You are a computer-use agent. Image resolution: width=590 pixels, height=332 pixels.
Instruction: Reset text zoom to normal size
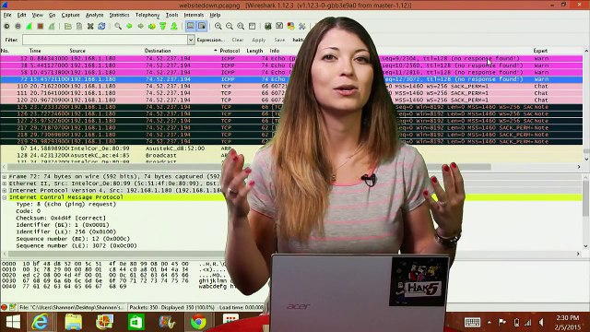[x=241, y=26]
